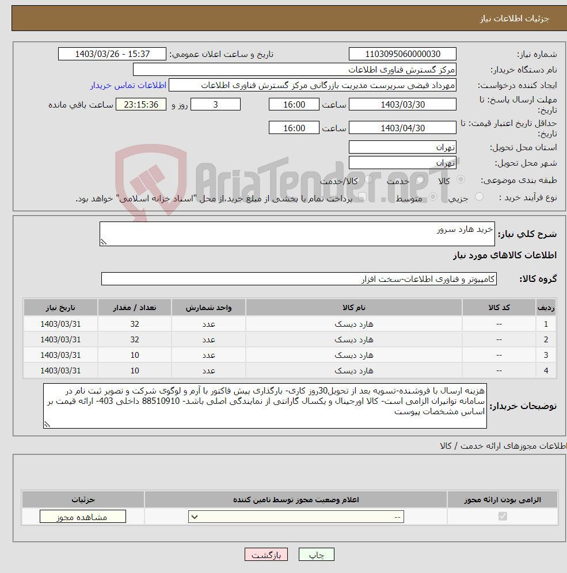Click the public announcement date field
The image size is (567, 573).
pyautogui.click(x=112, y=54)
